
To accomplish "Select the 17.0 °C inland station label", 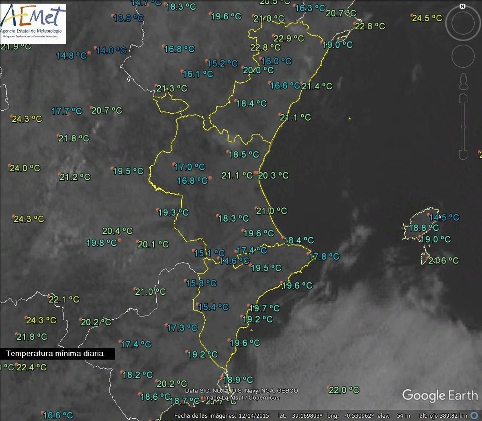I will point(189,166).
